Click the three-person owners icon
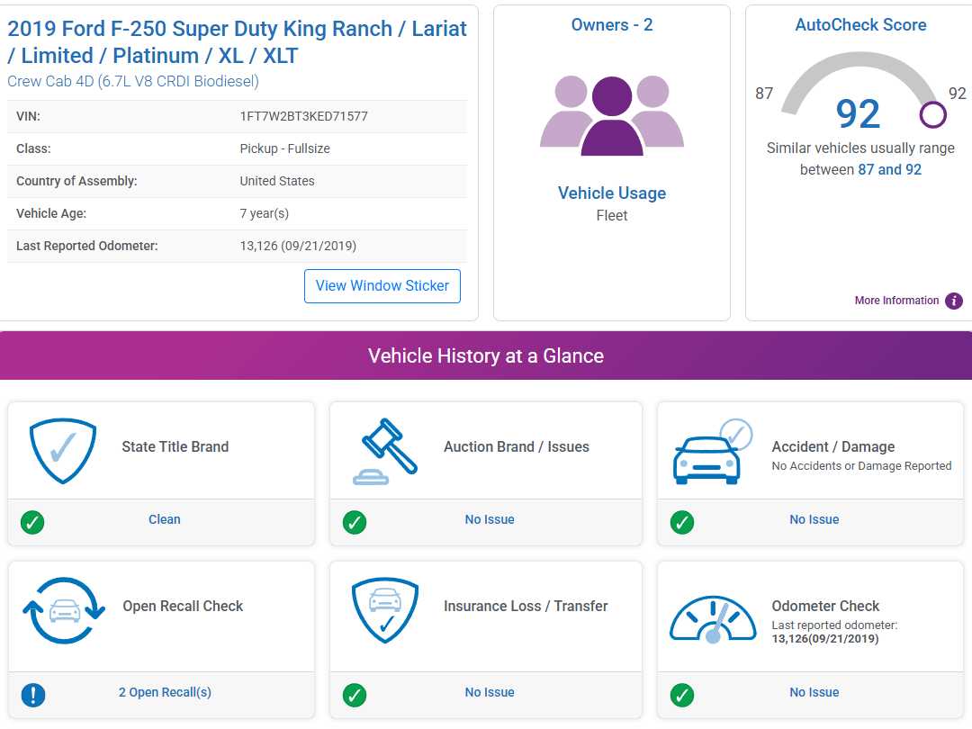Viewport: 972px width, 729px height. point(612,114)
